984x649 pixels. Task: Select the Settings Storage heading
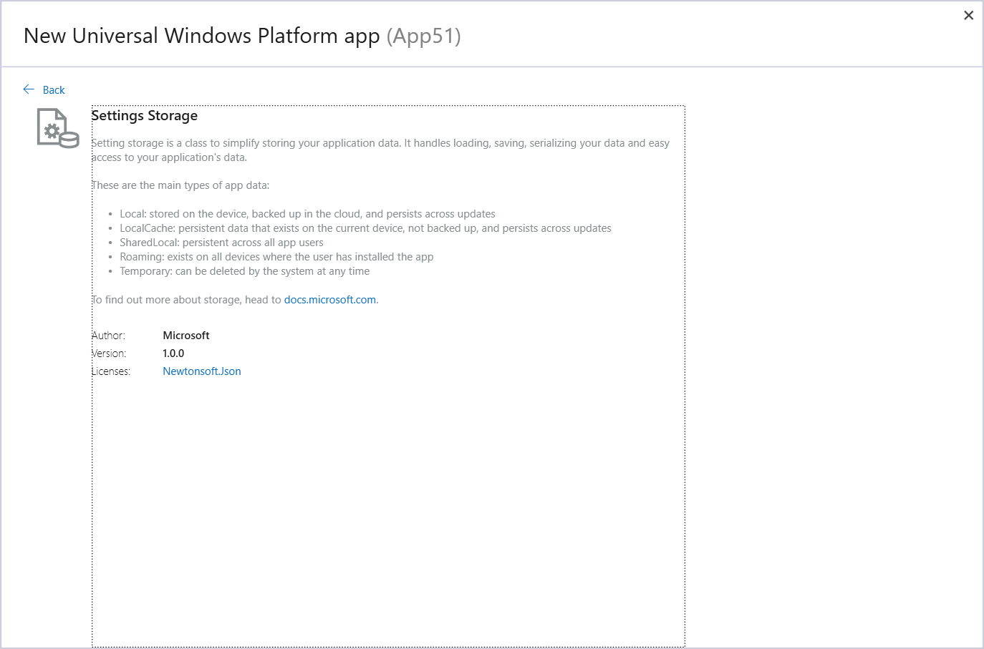pos(145,116)
